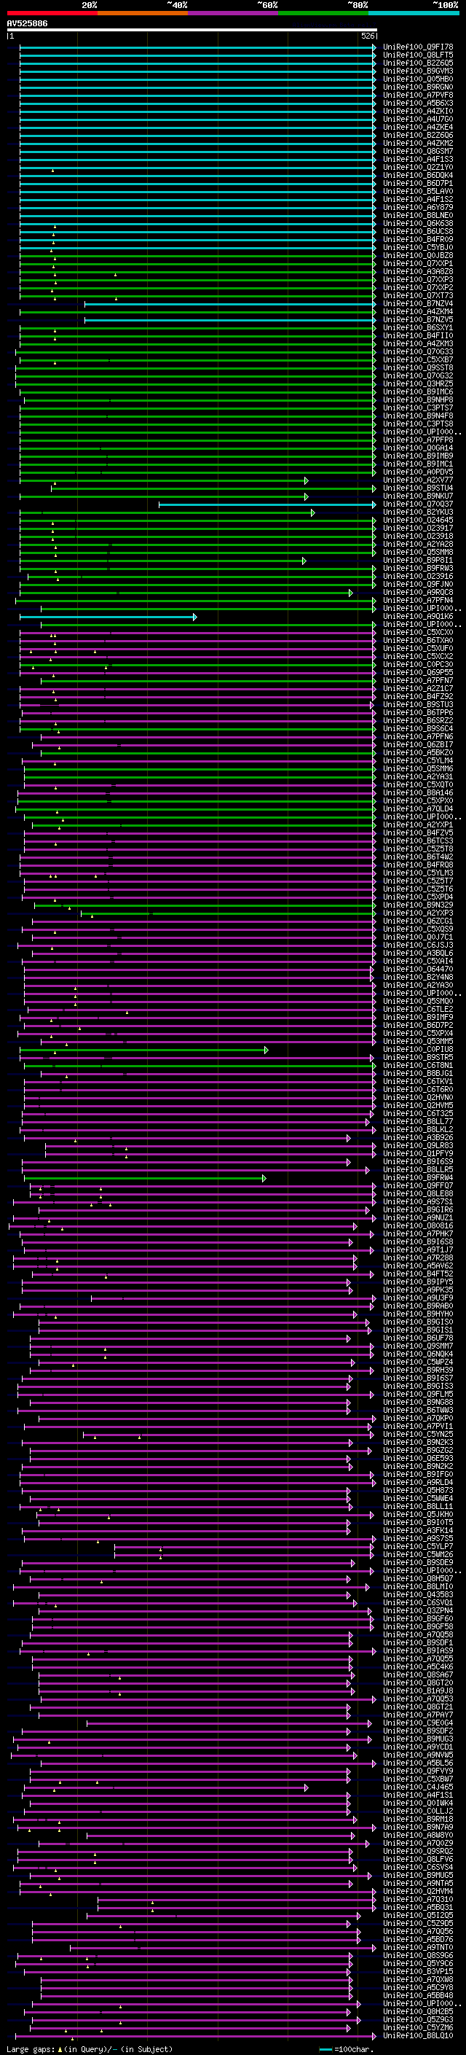Select the UniRef100_B9GVM3 hit label
Viewport: 466px width, 2055px height.
[x=418, y=71]
